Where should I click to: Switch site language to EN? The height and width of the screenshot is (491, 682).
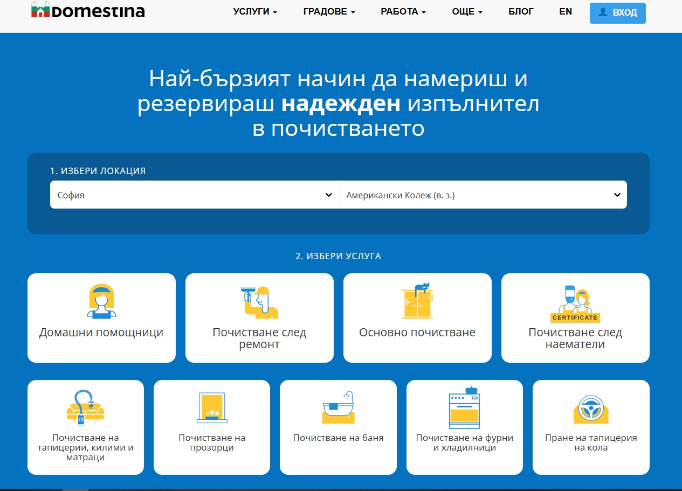(566, 12)
